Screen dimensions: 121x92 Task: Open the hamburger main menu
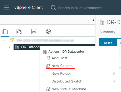pyautogui.click(x=7, y=8)
